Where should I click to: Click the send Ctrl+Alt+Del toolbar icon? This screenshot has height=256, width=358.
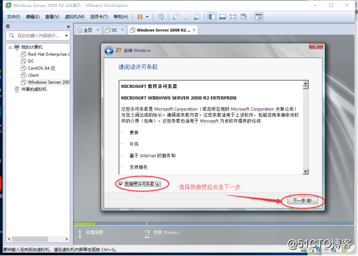pyautogui.click(x=161, y=17)
